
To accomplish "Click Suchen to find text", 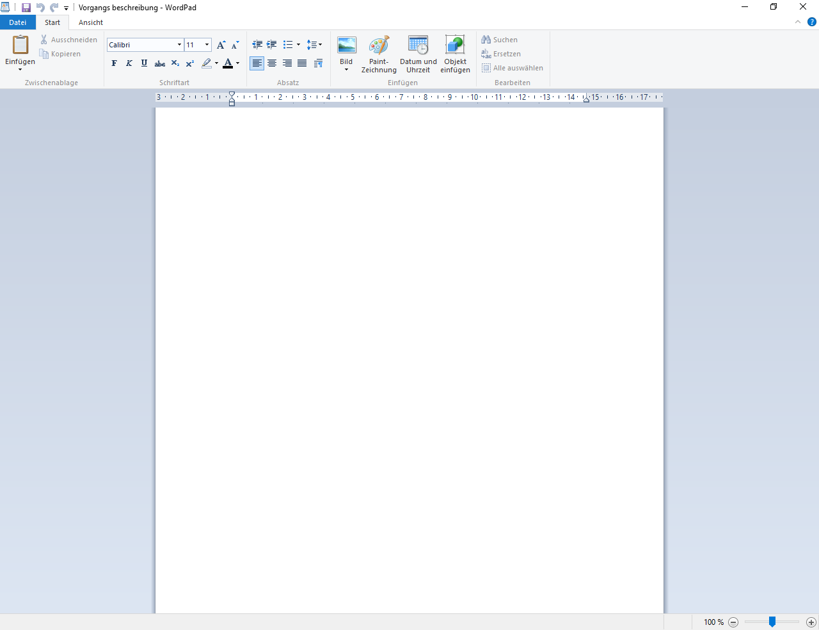I will (x=500, y=40).
